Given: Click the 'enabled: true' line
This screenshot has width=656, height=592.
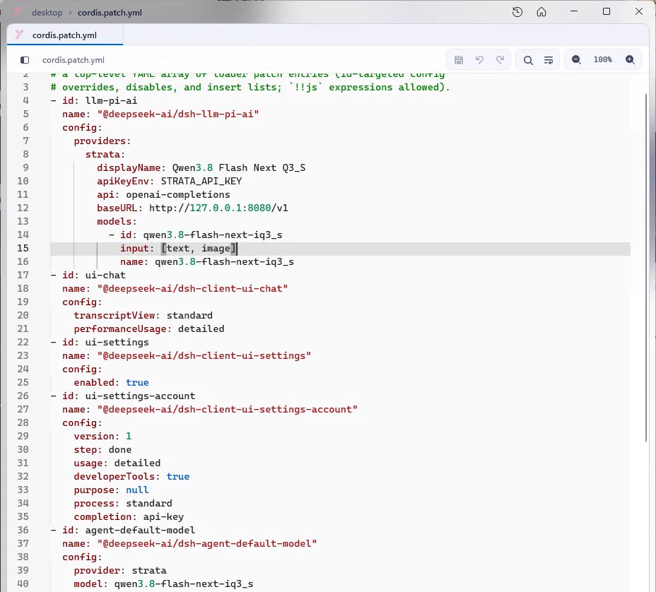Looking at the screenshot, I should (x=111, y=383).
